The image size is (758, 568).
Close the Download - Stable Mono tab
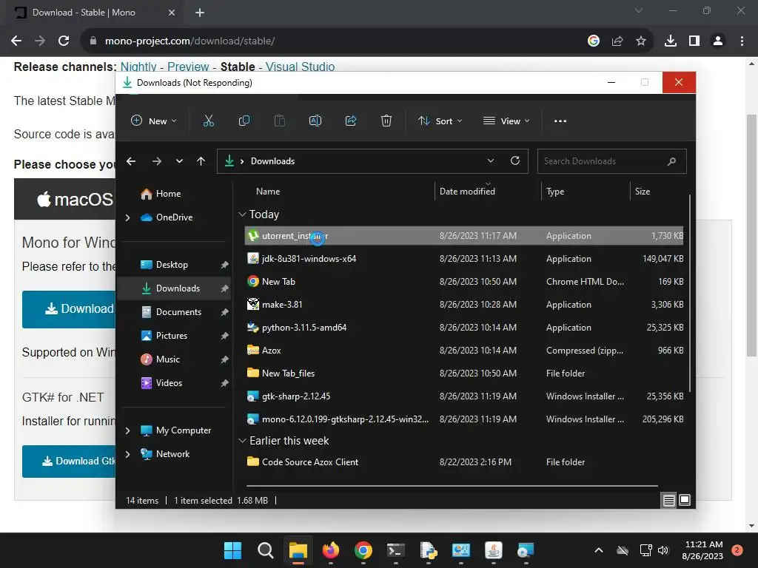[x=172, y=13]
